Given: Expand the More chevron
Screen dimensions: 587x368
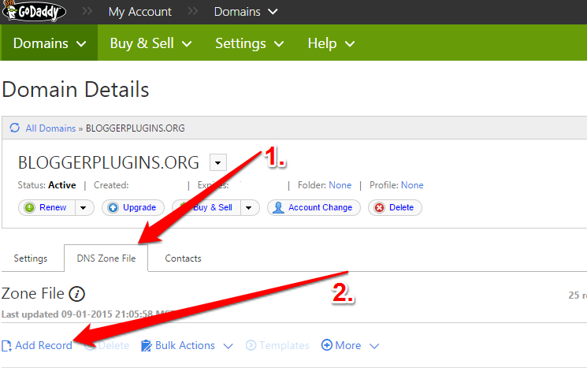Looking at the screenshot, I should click(374, 346).
